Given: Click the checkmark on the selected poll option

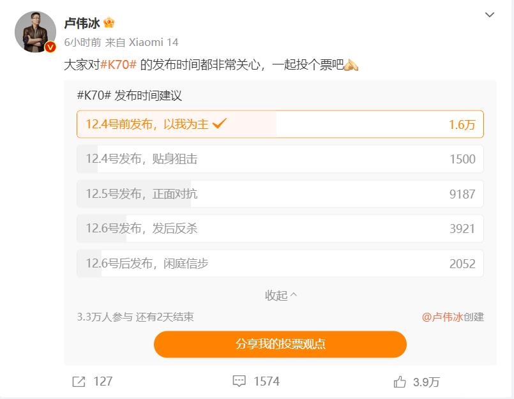Looking at the screenshot, I should click(220, 124).
